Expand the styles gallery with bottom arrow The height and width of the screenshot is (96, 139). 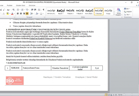pos(114,14)
